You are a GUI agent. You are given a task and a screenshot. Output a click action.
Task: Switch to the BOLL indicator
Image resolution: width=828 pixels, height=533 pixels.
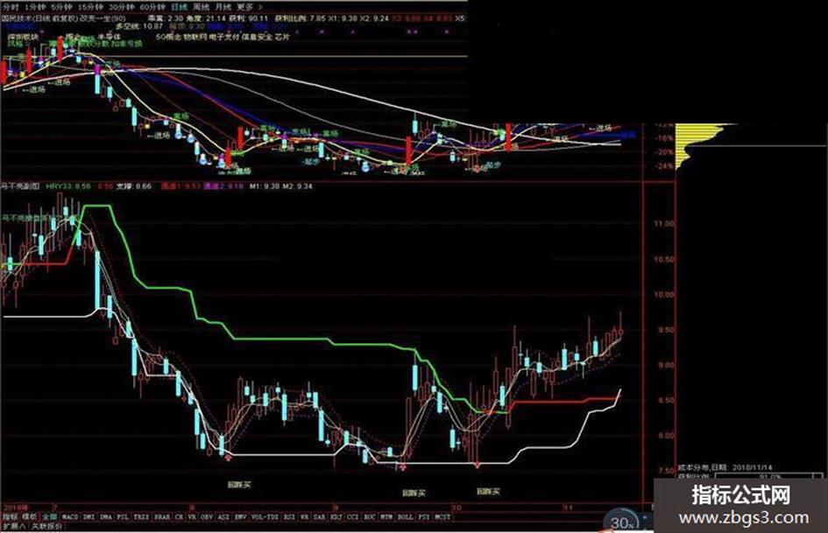[405, 517]
